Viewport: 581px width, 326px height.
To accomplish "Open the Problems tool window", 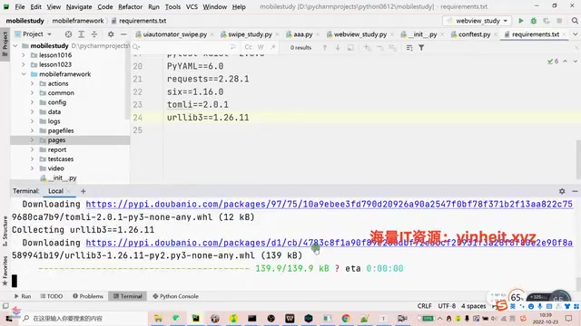I will pyautogui.click(x=88, y=296).
